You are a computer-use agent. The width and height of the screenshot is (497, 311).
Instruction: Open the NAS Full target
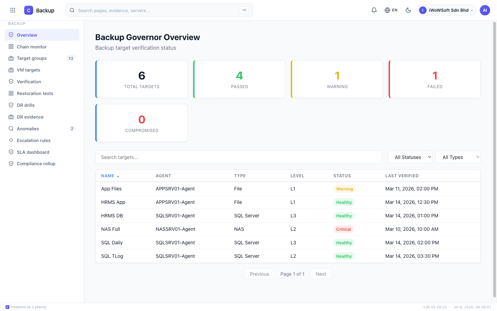288,229
